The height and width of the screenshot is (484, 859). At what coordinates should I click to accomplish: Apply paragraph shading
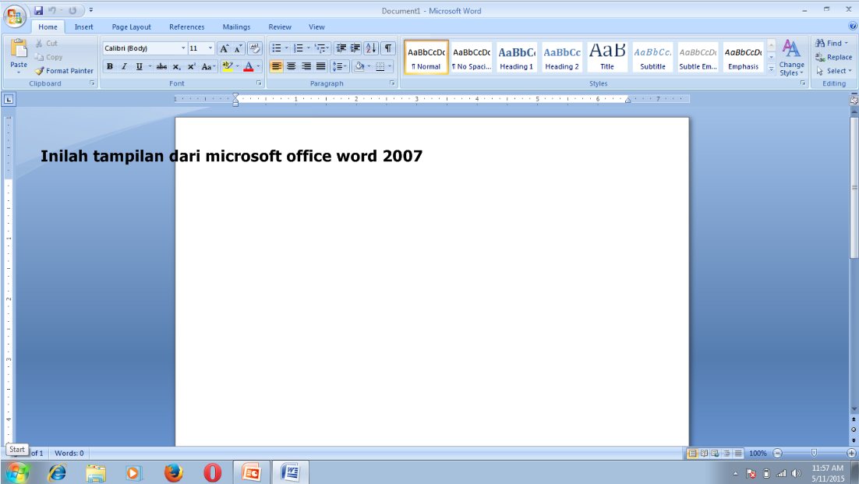click(359, 66)
